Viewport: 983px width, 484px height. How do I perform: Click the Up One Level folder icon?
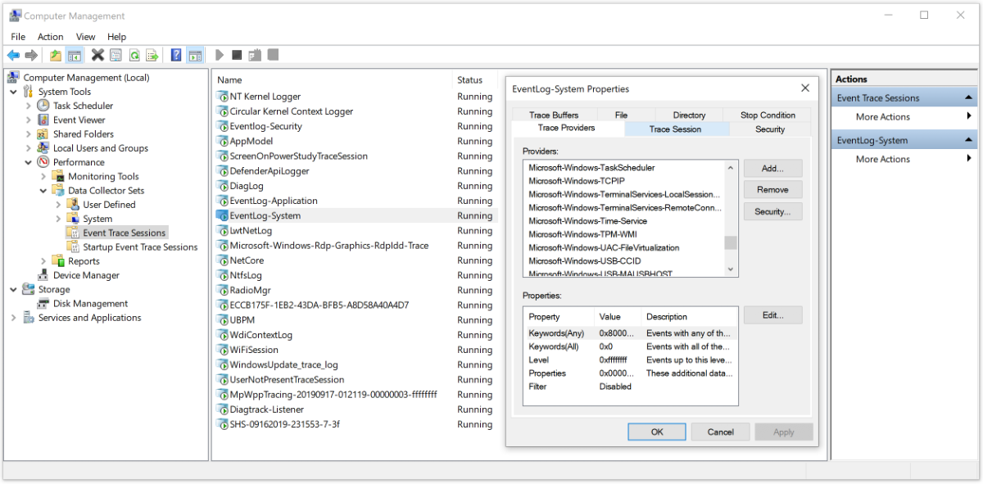pyautogui.click(x=56, y=55)
